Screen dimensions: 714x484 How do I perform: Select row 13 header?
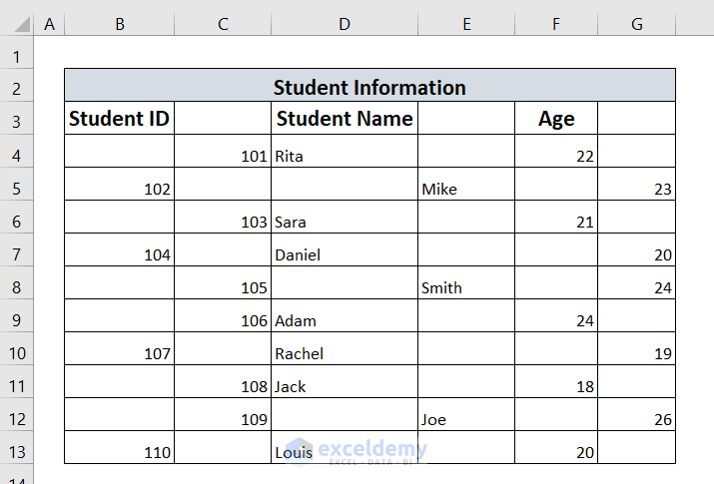point(17,452)
